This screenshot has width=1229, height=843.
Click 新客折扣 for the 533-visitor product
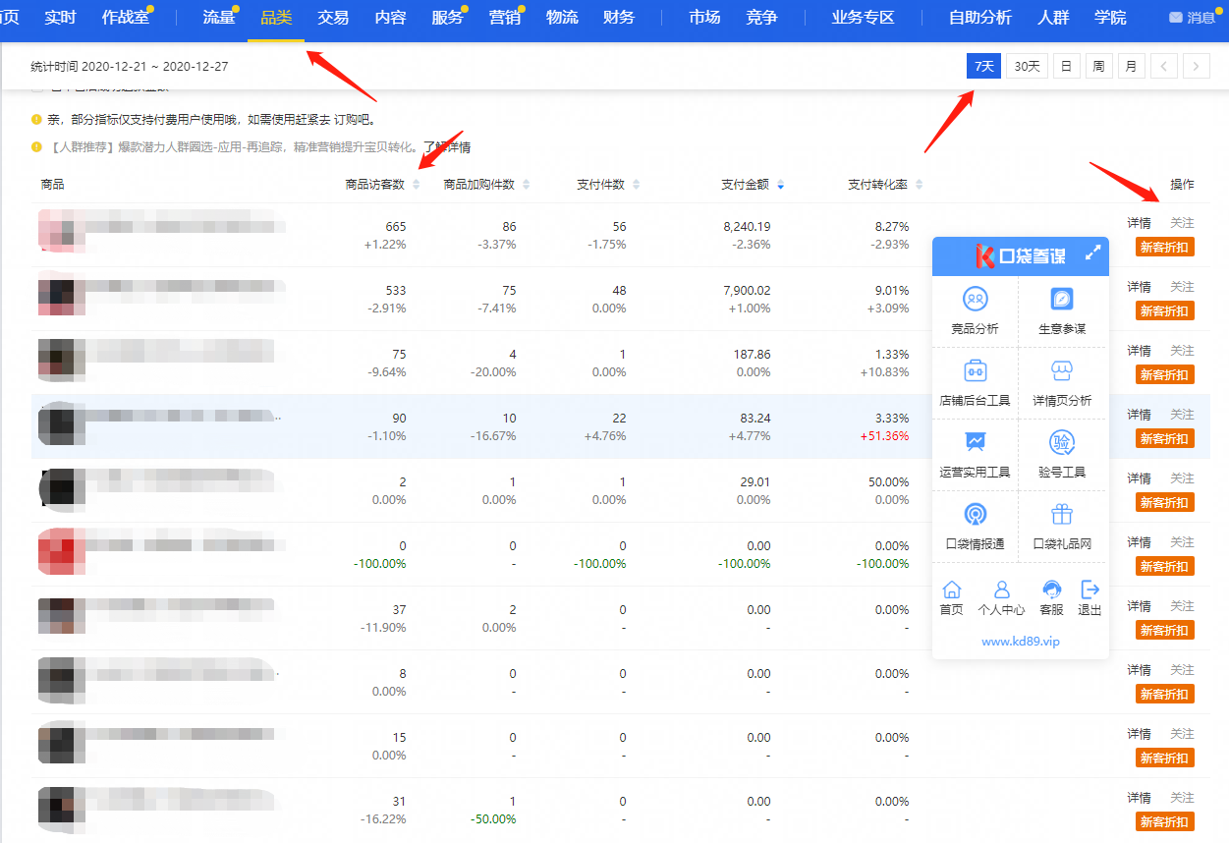coord(1164,311)
